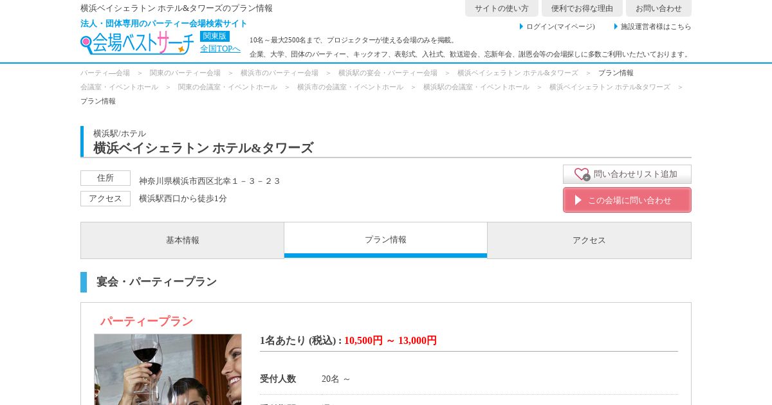This screenshot has height=405, width=772.
Task: Follow the 全国TOPへ link
Action: click(x=220, y=49)
